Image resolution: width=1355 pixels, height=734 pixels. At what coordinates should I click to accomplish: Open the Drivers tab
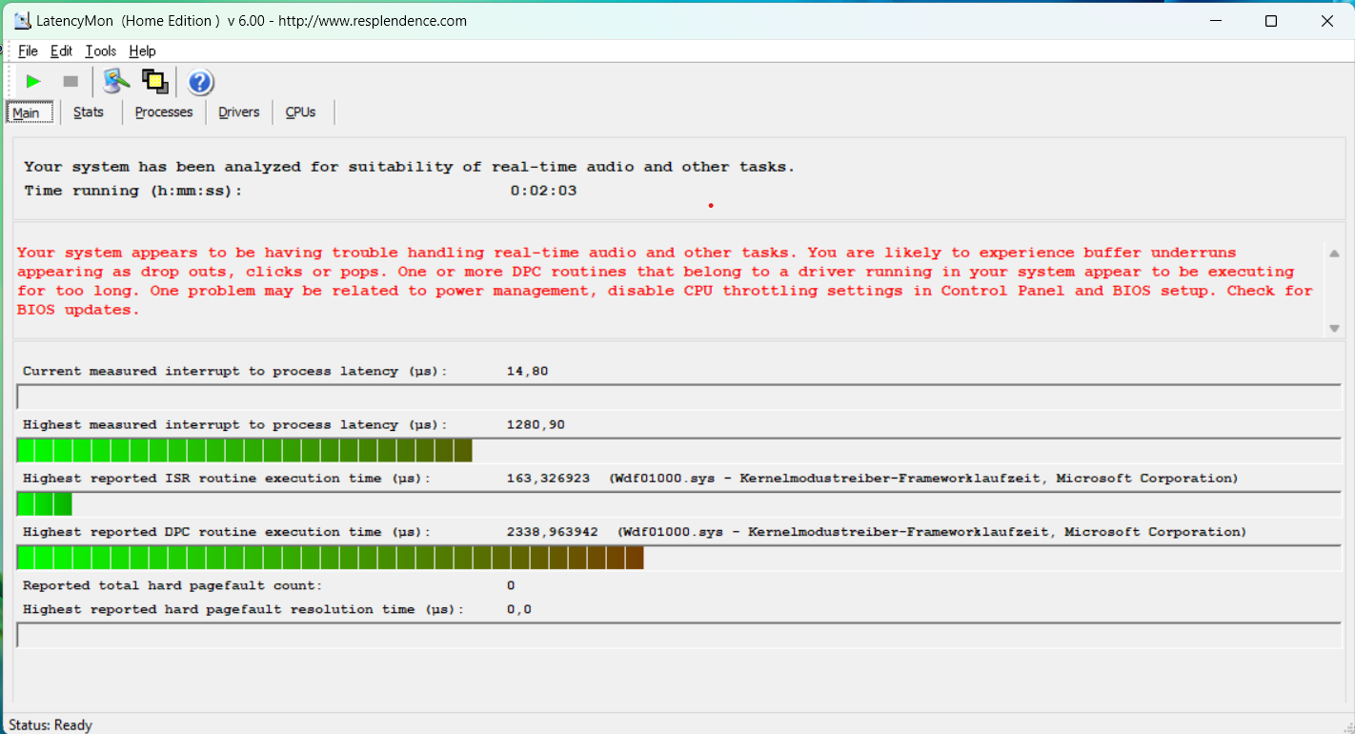click(x=238, y=112)
